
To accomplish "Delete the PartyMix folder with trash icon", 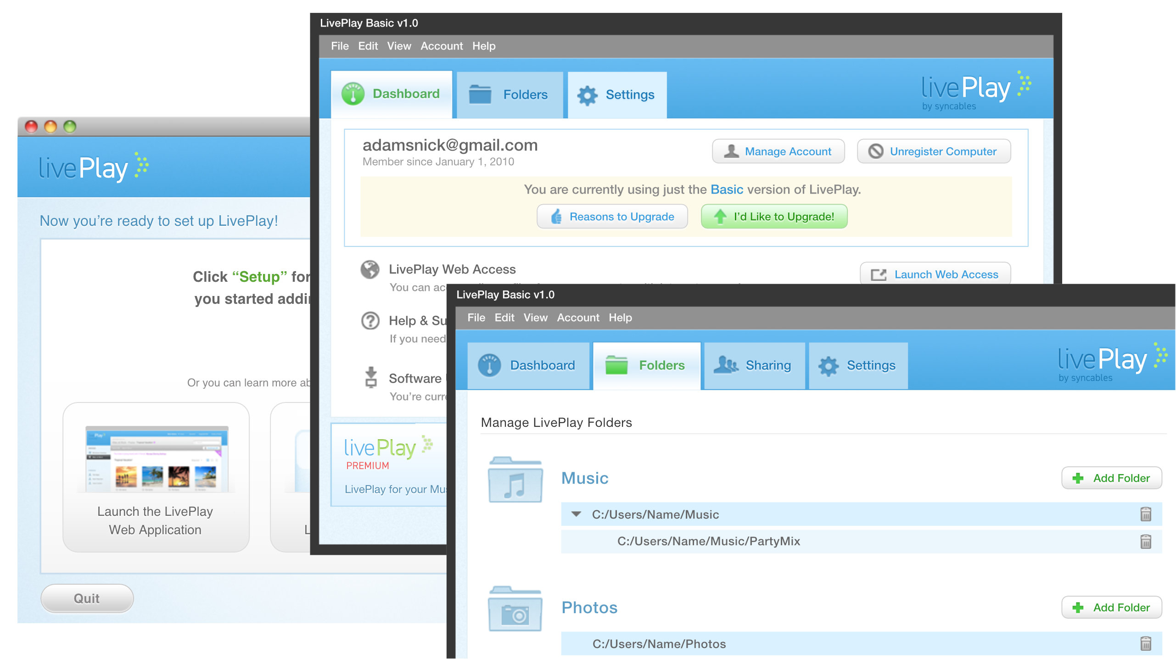I will tap(1146, 542).
